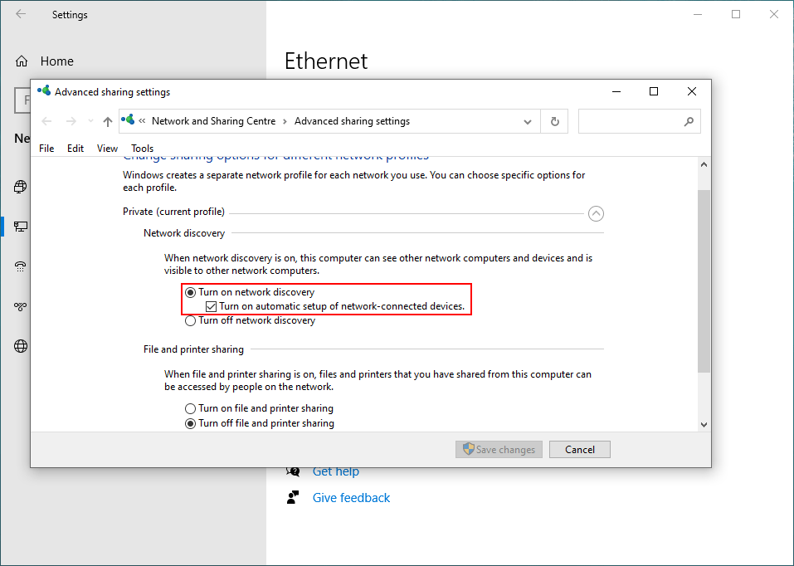Click the Home icon in Settings sidebar

coord(20,61)
